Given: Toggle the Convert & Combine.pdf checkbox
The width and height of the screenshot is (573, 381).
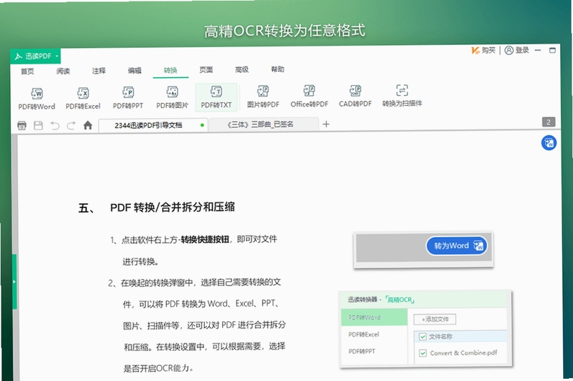Looking at the screenshot, I should pos(423,353).
